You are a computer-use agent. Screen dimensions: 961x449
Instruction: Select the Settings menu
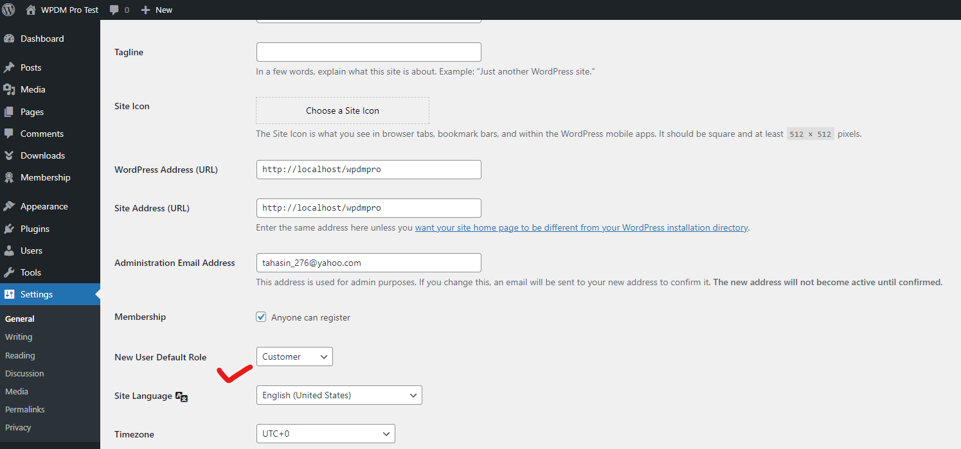pyautogui.click(x=50, y=294)
